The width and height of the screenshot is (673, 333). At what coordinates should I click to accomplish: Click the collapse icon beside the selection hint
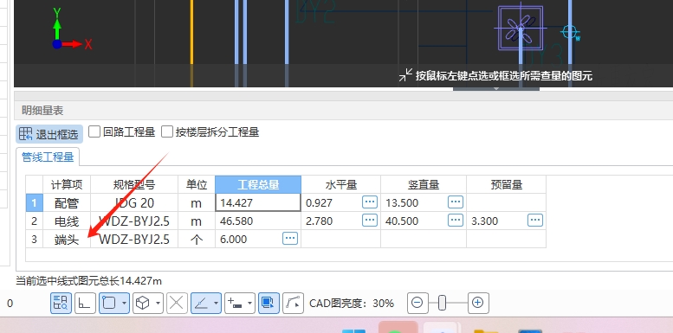[x=405, y=74]
